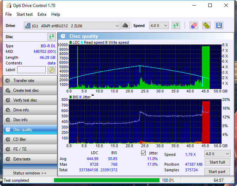This screenshot has width=237, height=186.
Task: Show the Disc info page
Action: point(30,120)
